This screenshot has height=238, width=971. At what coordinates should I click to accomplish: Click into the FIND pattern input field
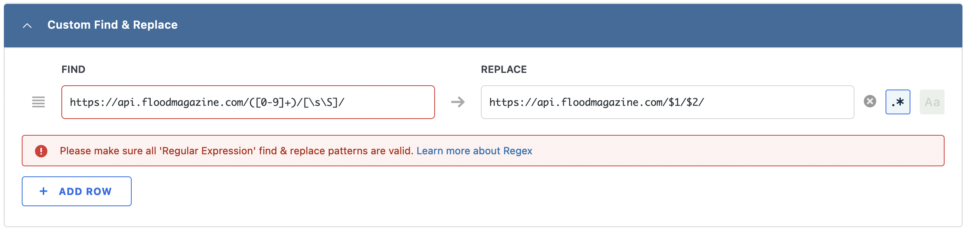pos(248,102)
